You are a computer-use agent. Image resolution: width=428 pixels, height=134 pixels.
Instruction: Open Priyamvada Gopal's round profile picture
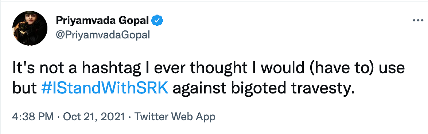[30, 29]
